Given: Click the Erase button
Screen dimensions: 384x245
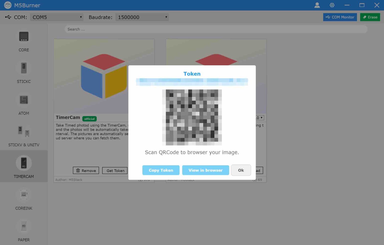Looking at the screenshot, I should 370,17.
